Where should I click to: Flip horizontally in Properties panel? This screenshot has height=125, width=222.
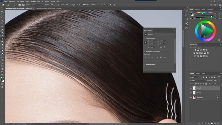[161, 47]
